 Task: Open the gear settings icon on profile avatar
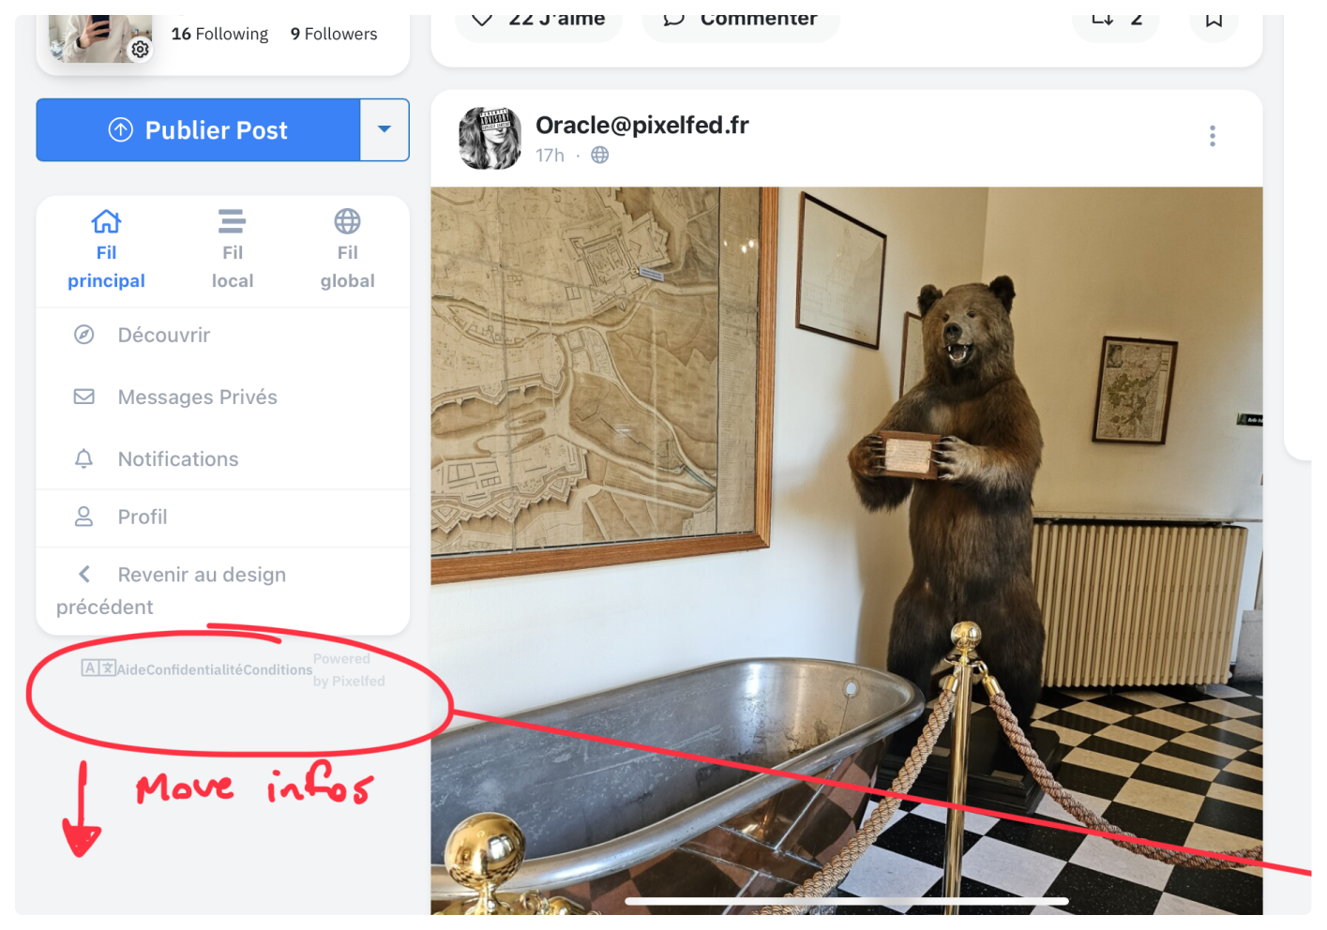point(140,49)
